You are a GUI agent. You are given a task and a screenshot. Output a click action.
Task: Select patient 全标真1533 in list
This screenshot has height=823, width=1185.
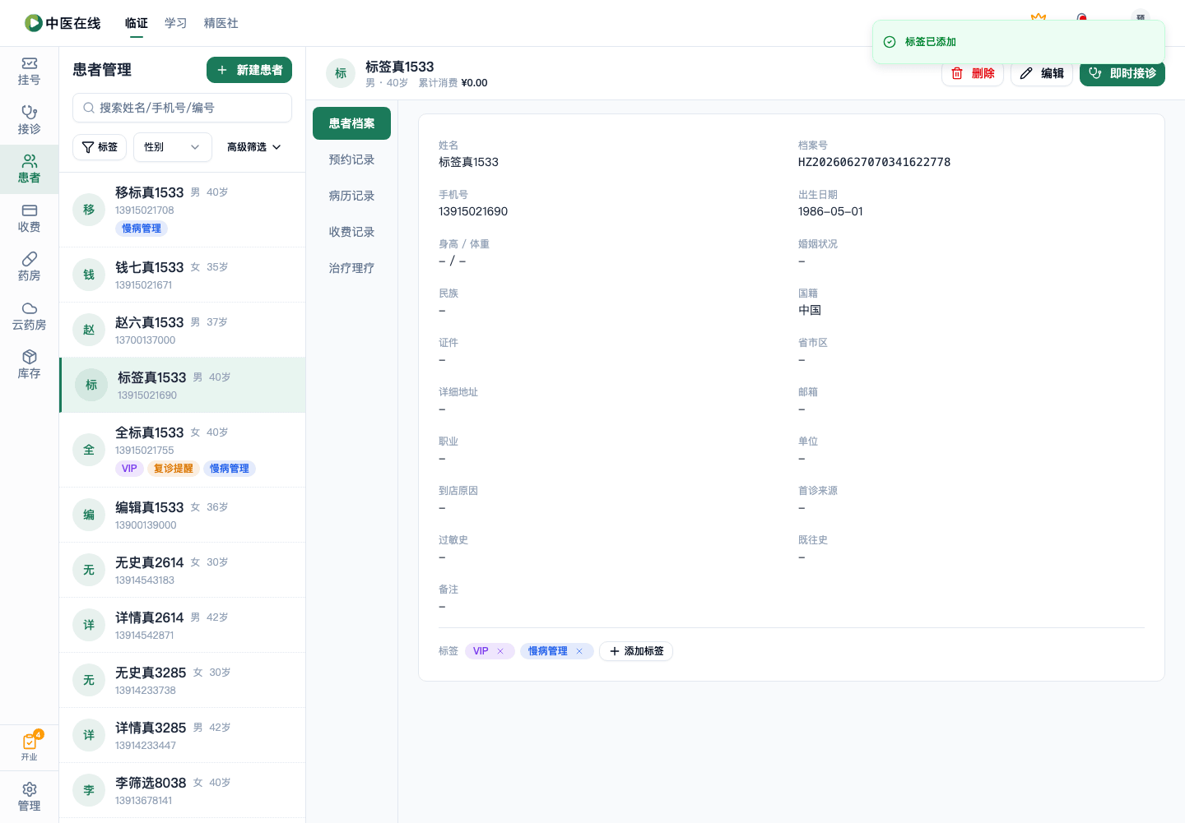coord(182,451)
